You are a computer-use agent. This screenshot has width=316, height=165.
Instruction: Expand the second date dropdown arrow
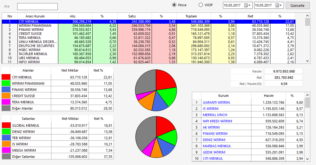point(281,5)
